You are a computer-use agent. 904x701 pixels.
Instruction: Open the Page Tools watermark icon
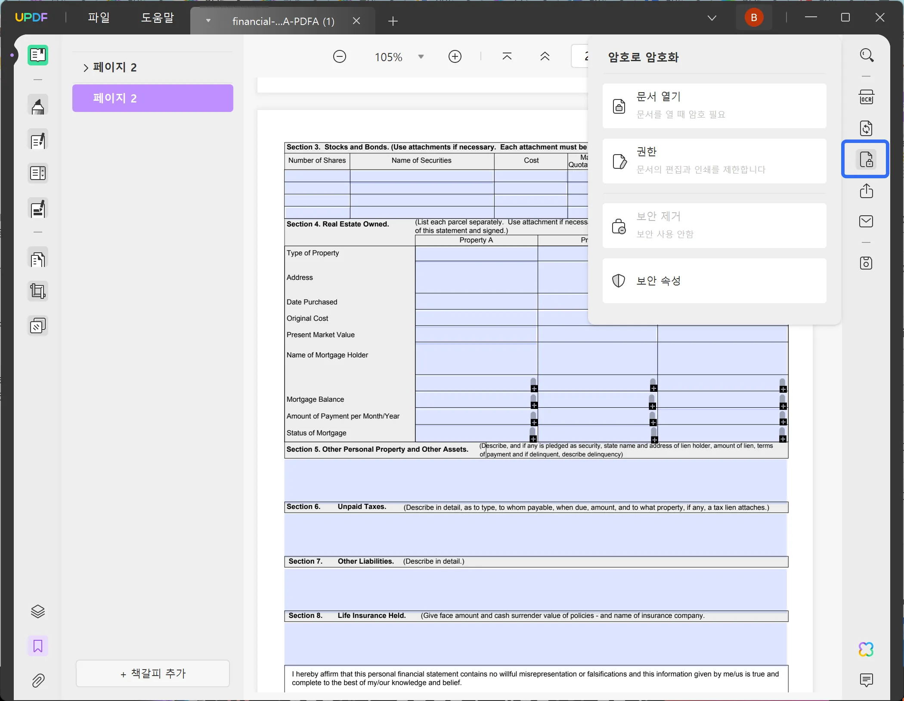click(38, 326)
